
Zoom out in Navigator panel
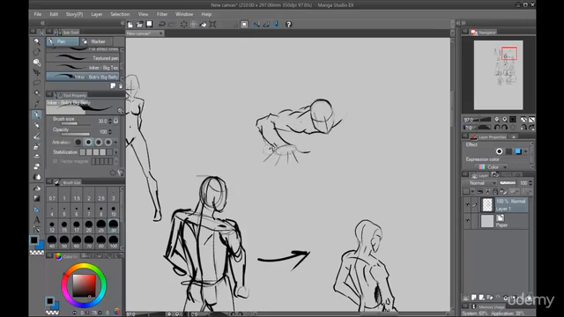[x=497, y=120]
